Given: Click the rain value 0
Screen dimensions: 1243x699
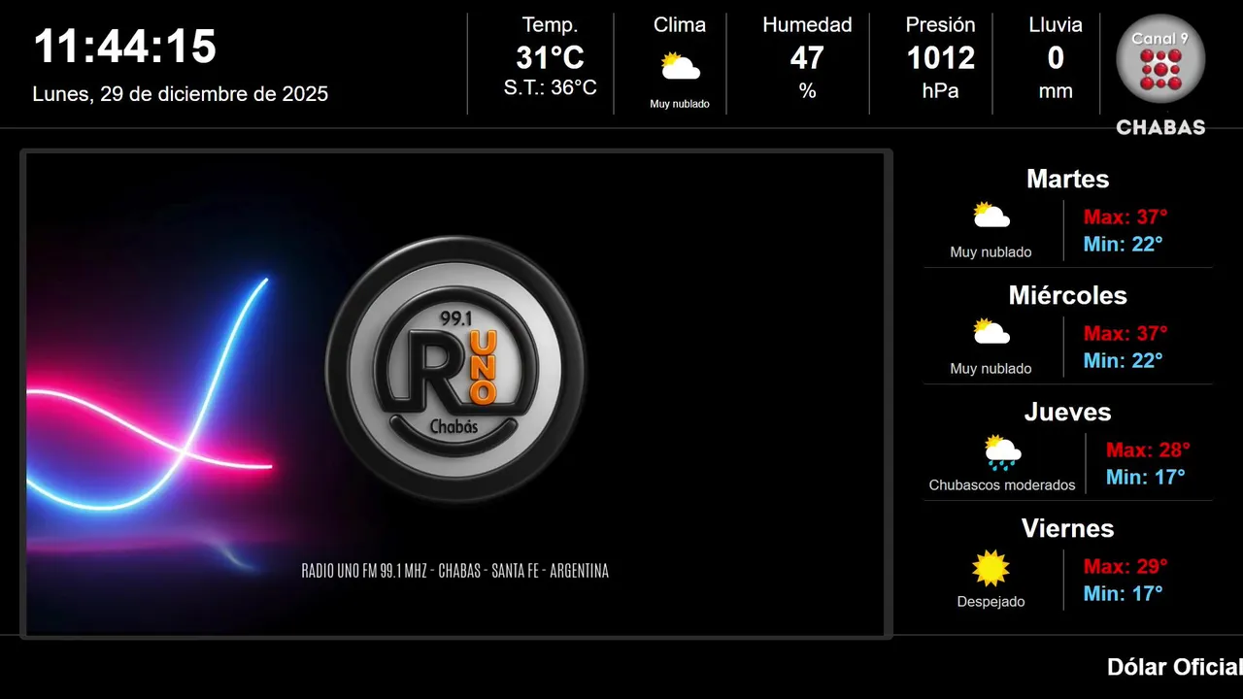Looking at the screenshot, I should [x=1056, y=58].
